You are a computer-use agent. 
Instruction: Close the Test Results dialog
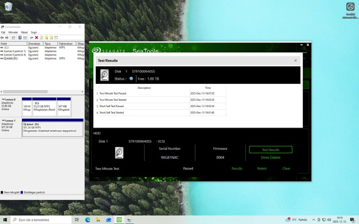pos(295,60)
